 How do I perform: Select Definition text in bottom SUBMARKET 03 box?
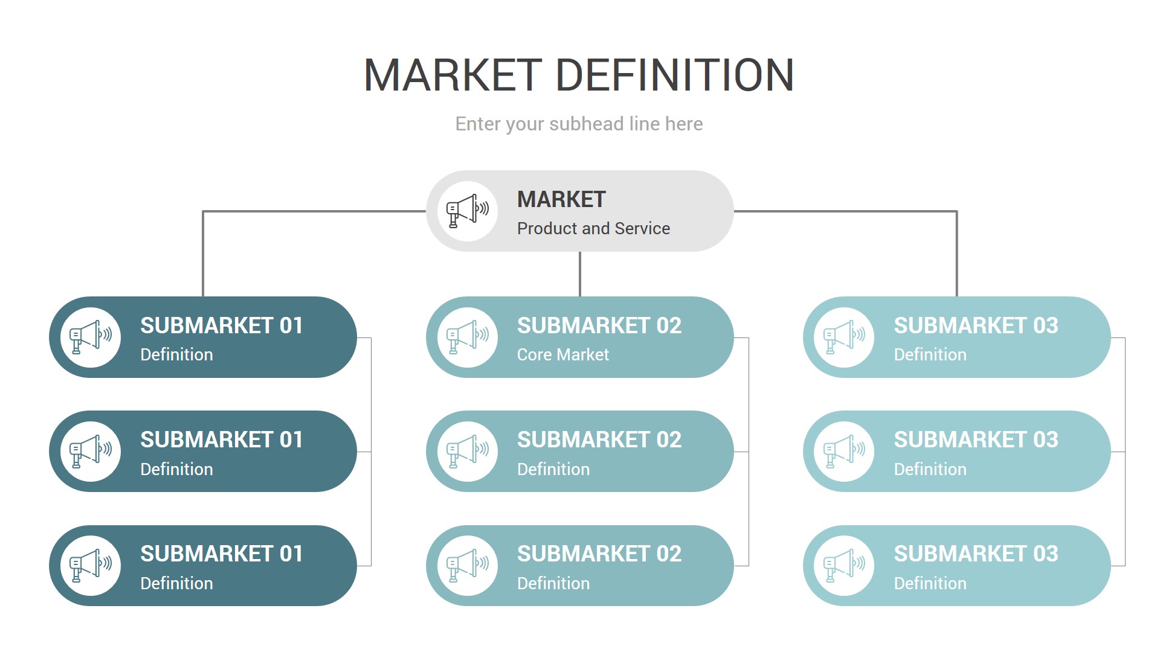click(930, 583)
